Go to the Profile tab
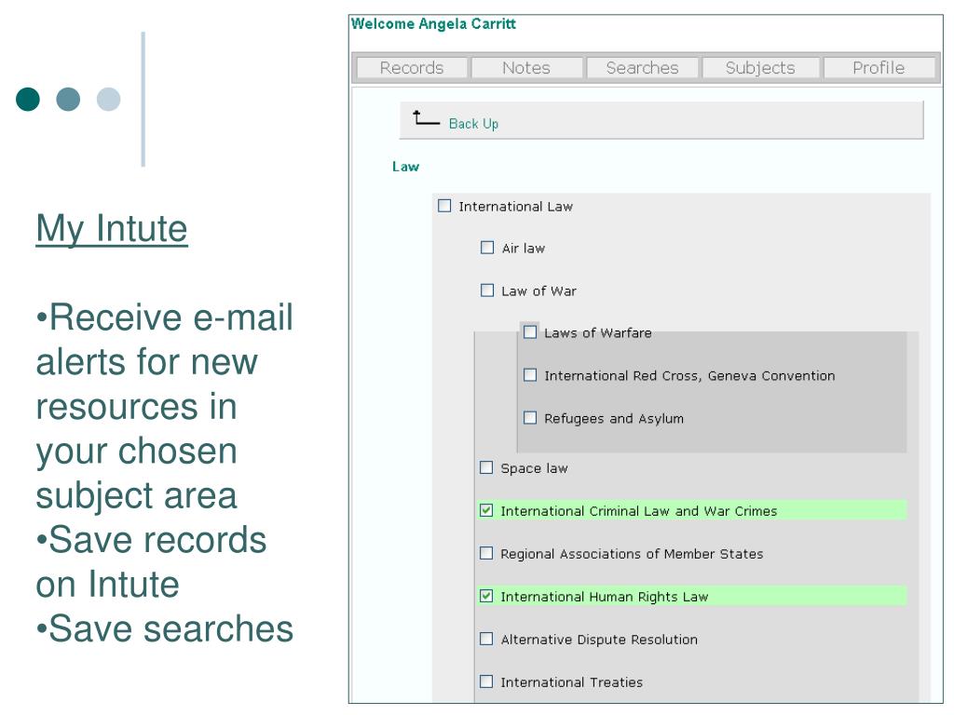954x715 pixels. [879, 67]
